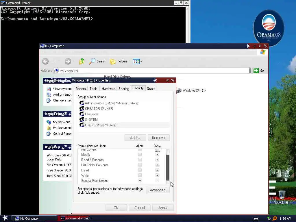Open My Network Places link

click(x=59, y=122)
